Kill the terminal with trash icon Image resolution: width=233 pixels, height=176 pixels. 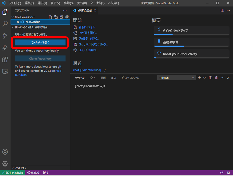[x=216, y=78]
